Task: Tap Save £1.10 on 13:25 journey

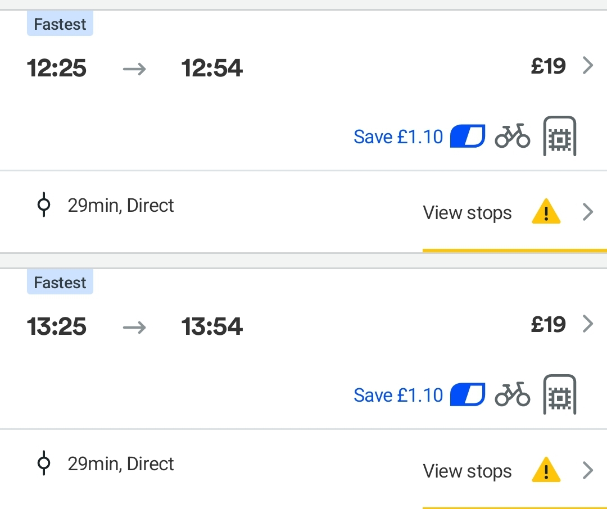Action: (398, 395)
